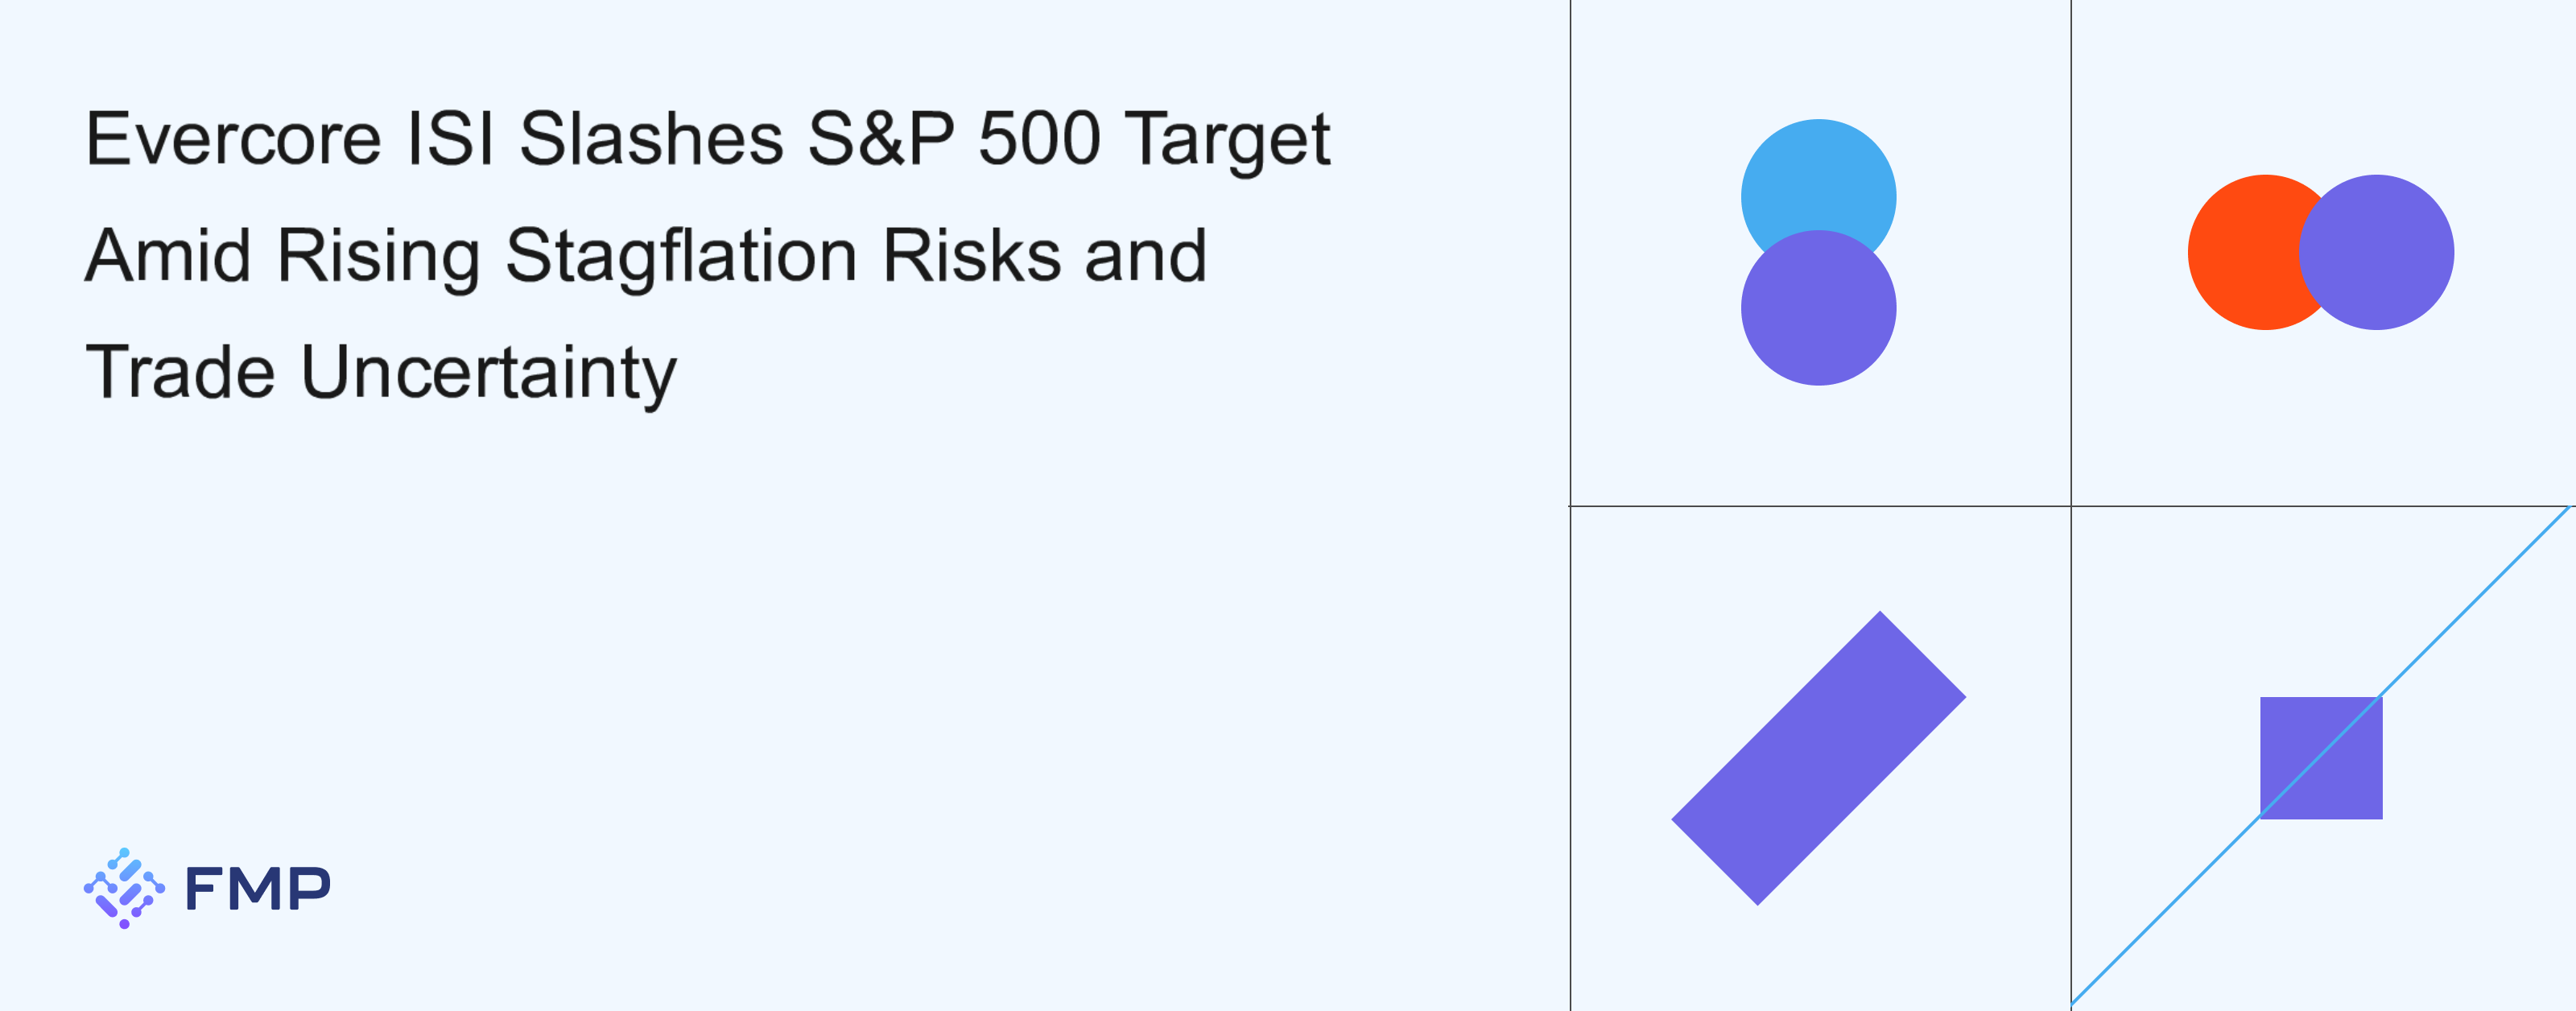This screenshot has height=1011, width=2576.
Task: Click the words 'Trade Uncertainty' in headline
Action: [x=381, y=373]
